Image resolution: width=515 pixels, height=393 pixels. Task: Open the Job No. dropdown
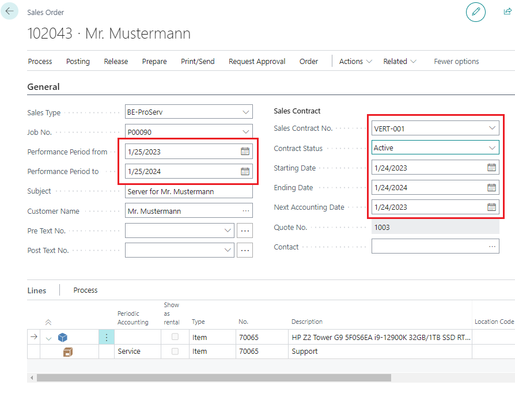[245, 132]
